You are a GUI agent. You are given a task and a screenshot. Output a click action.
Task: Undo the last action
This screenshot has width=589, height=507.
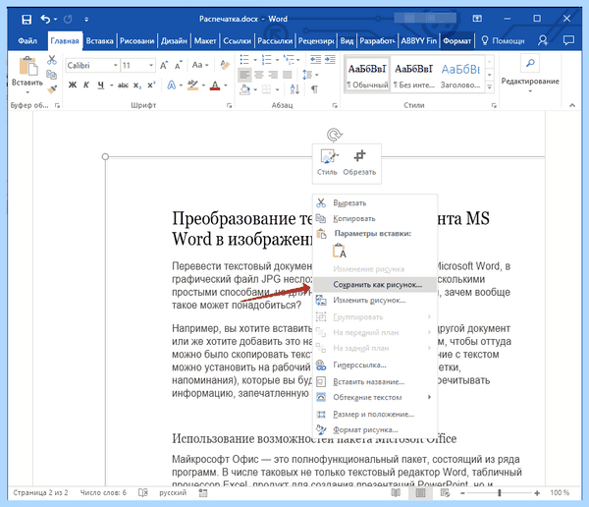pyautogui.click(x=45, y=19)
